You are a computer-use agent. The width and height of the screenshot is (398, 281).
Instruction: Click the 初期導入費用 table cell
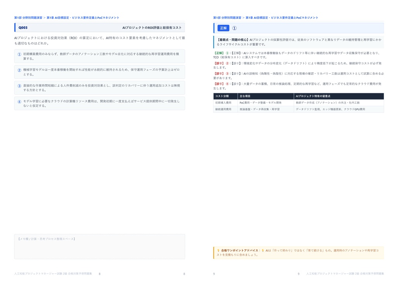click(225, 102)
